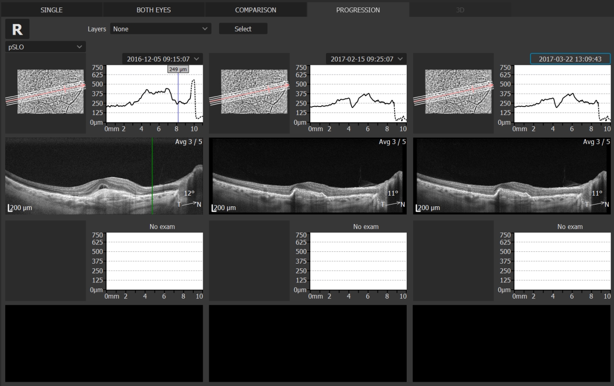Switch to the SINGLE tab
Image resolution: width=614 pixels, height=386 pixels.
coord(51,10)
